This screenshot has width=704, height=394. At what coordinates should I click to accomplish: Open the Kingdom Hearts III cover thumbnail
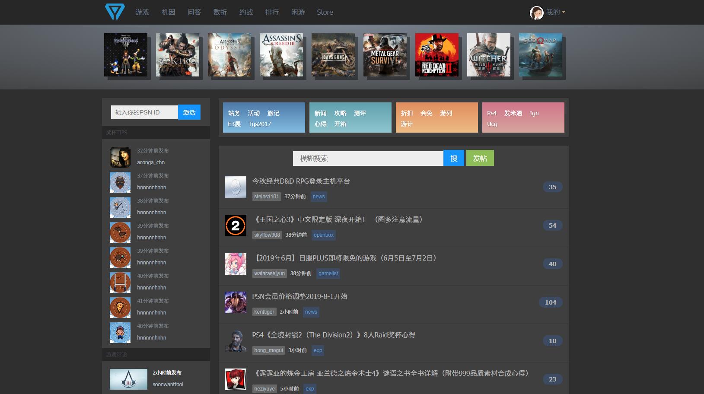(x=126, y=55)
